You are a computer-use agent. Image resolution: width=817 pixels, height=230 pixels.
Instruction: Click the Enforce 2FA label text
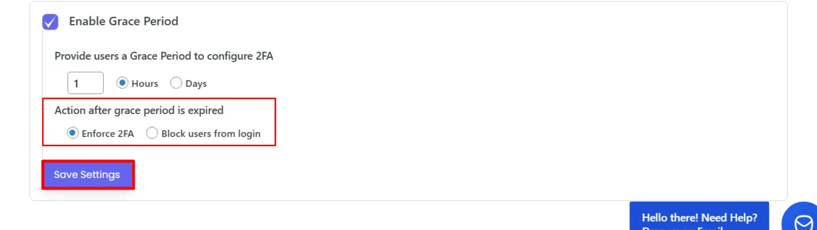tap(108, 134)
